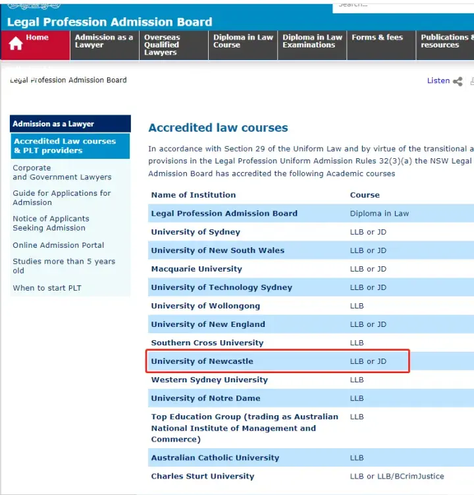Click LLB or JD for University of Sydney
The image size is (474, 495).
pyautogui.click(x=368, y=232)
